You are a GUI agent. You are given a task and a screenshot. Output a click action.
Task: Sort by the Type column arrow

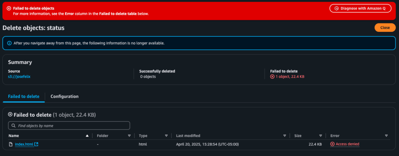pos(166,136)
